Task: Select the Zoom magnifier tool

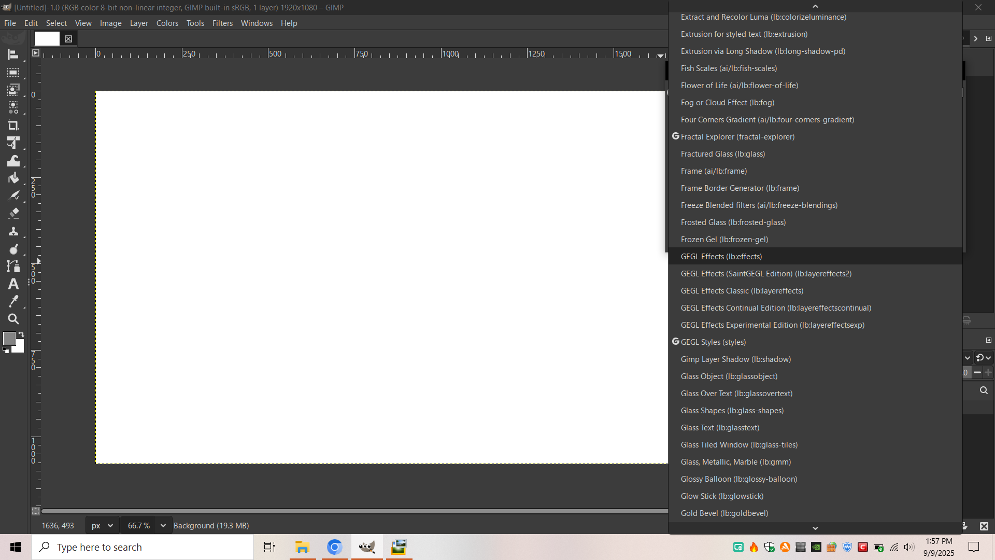Action: point(13,319)
